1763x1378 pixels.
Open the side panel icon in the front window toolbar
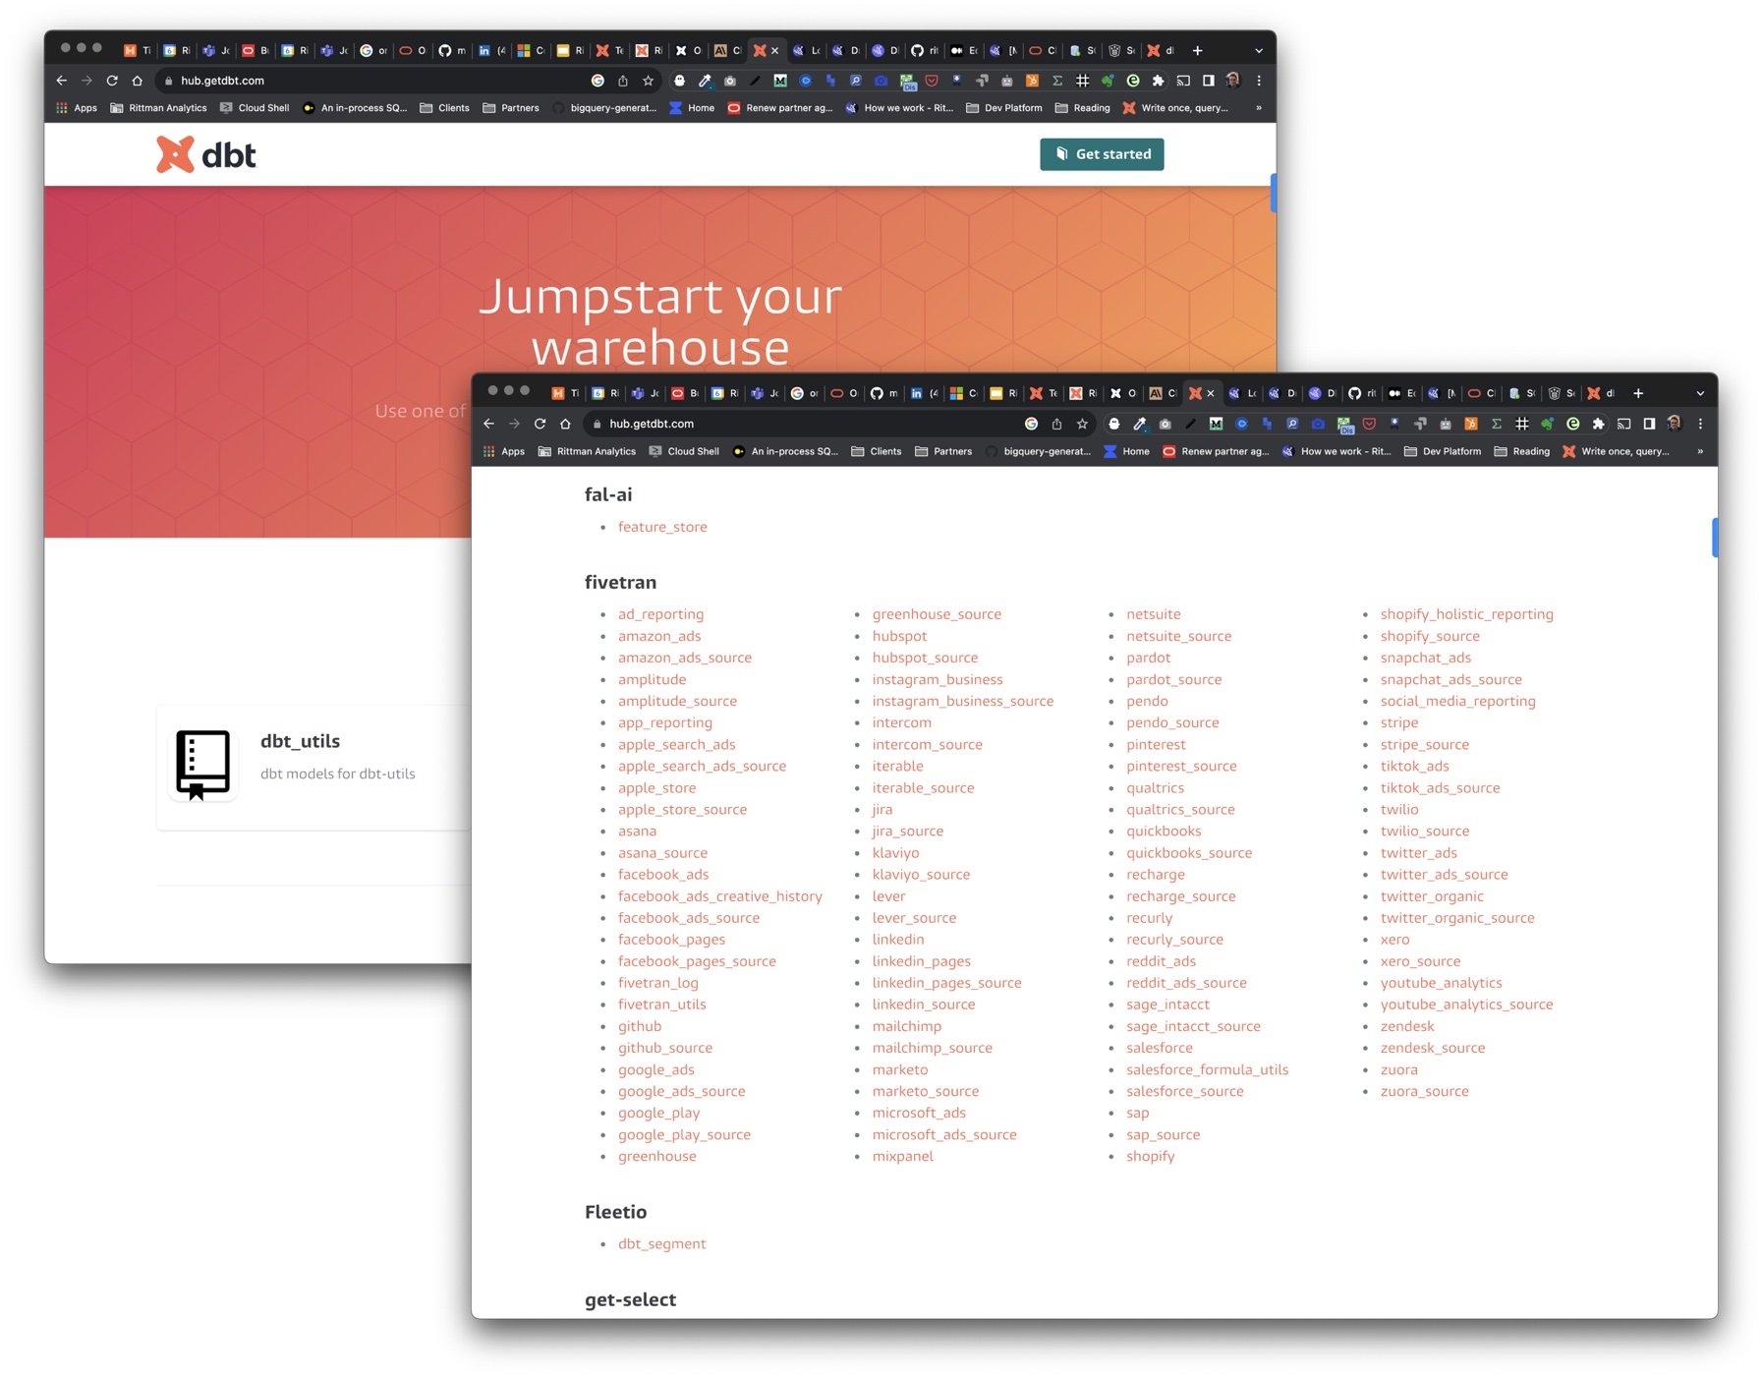point(1649,424)
